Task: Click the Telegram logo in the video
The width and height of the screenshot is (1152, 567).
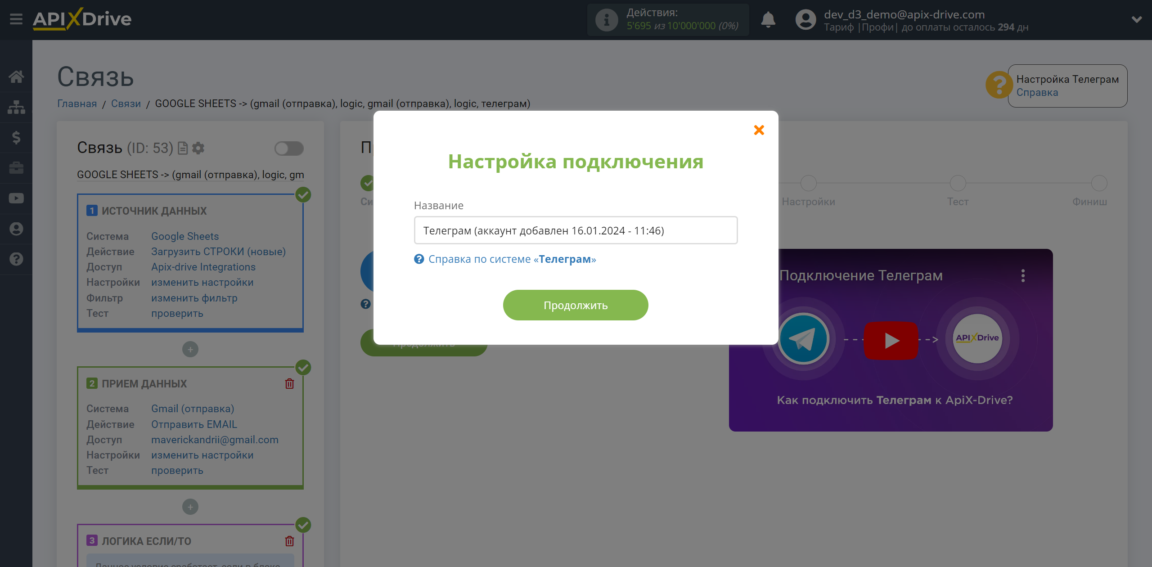Action: tap(803, 339)
